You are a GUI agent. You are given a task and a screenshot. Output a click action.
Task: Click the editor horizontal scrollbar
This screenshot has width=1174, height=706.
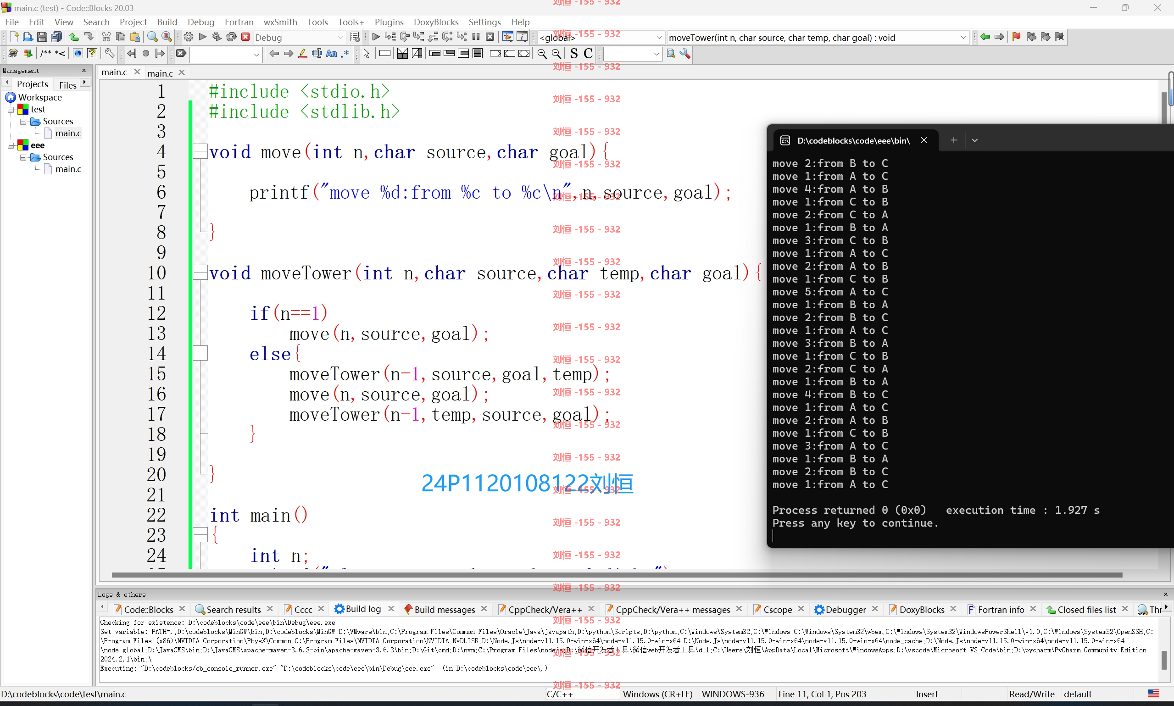pos(617,575)
